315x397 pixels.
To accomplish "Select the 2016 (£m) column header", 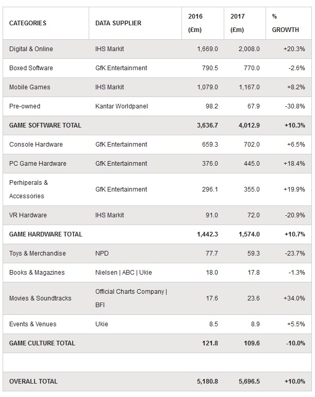I will (x=195, y=23).
